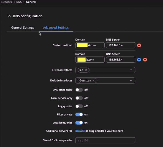Remove the second custom redirect entry
Viewport: 163px width, 147px height.
[x=145, y=60]
